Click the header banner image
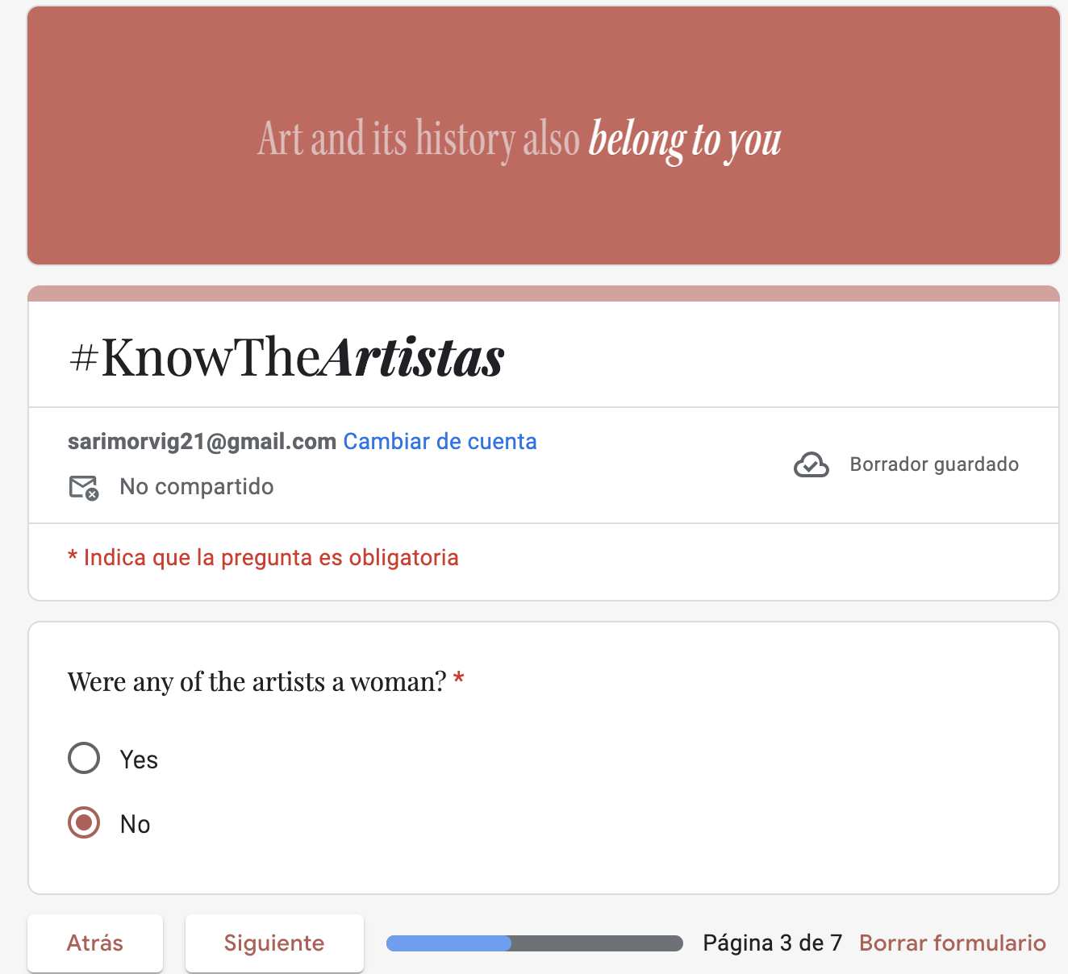Image resolution: width=1068 pixels, height=974 pixels. coord(544,135)
